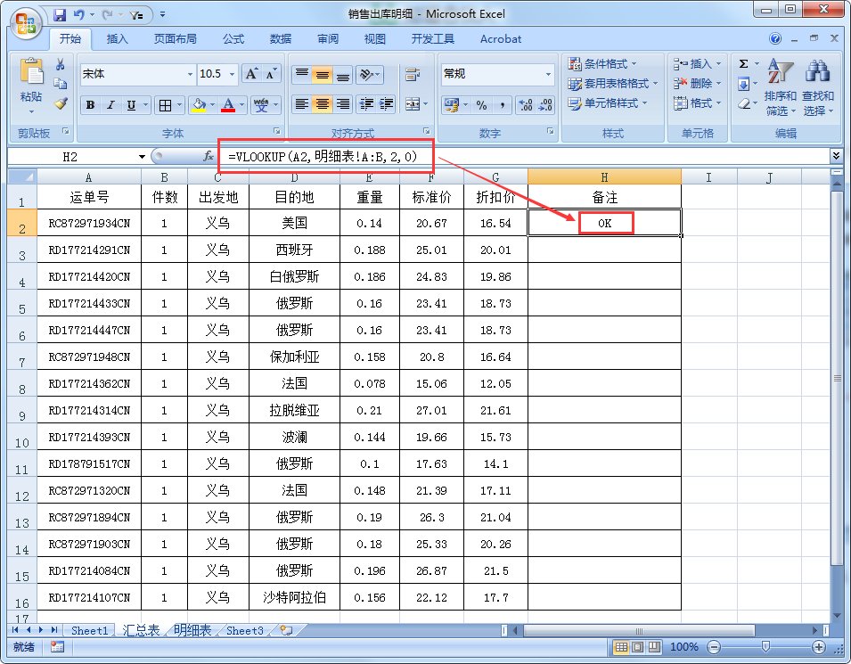Apply the Format Painter
This screenshot has width=851, height=664.
61,102
